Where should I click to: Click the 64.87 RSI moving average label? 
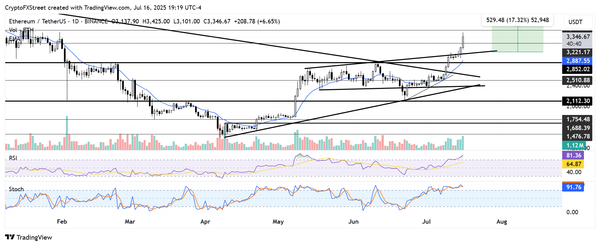pos(574,164)
